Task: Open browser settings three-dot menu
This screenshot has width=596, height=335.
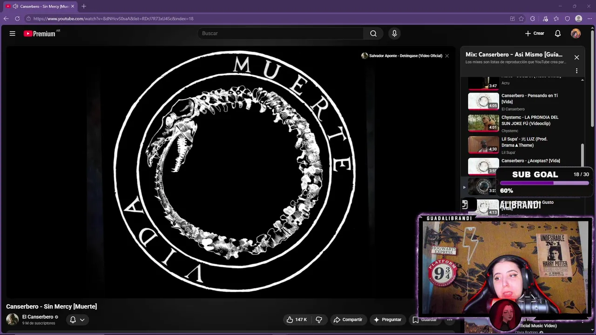Action: [590, 19]
